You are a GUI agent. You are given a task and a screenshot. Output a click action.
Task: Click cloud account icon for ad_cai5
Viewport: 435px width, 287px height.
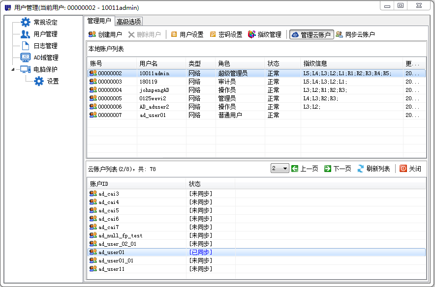pyautogui.click(x=93, y=210)
